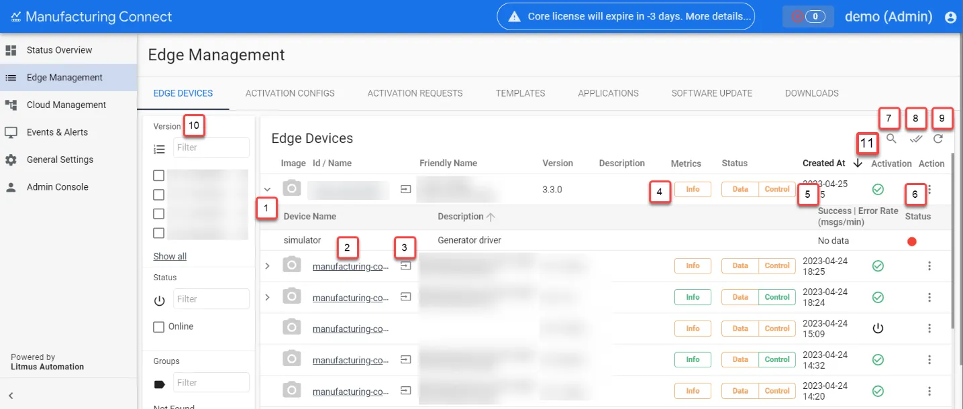Open the Templates tab
This screenshot has height=409, width=963.
520,93
